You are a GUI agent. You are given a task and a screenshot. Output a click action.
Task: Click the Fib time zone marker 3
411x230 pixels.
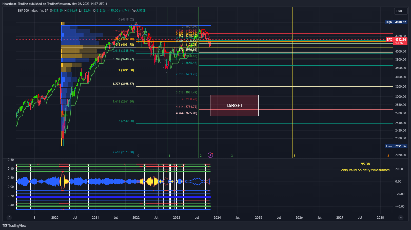[232, 156]
